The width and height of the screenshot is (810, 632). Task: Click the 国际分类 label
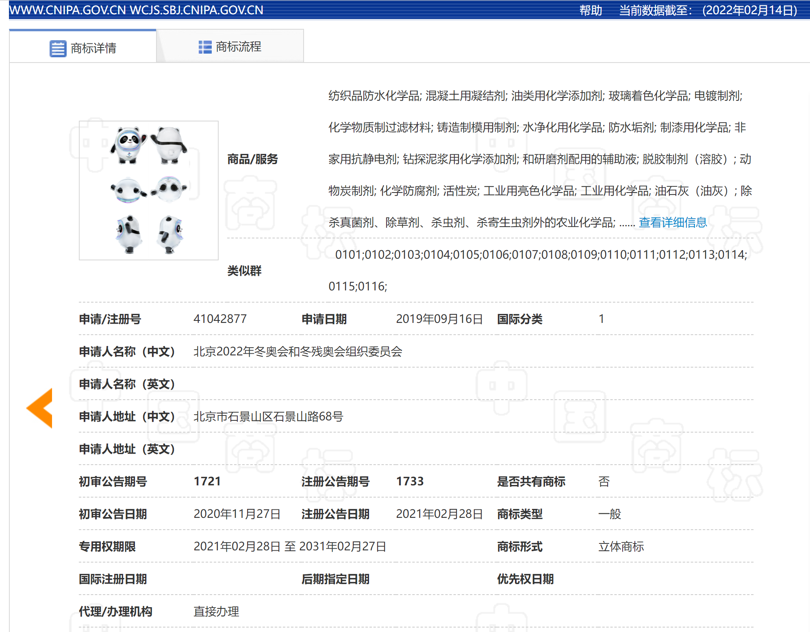coord(520,319)
